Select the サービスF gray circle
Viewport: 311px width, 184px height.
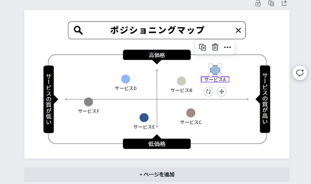click(x=89, y=102)
